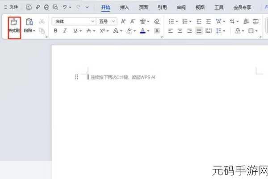
Task: Click the Print icon in quick access bar
Action: coord(46,7)
